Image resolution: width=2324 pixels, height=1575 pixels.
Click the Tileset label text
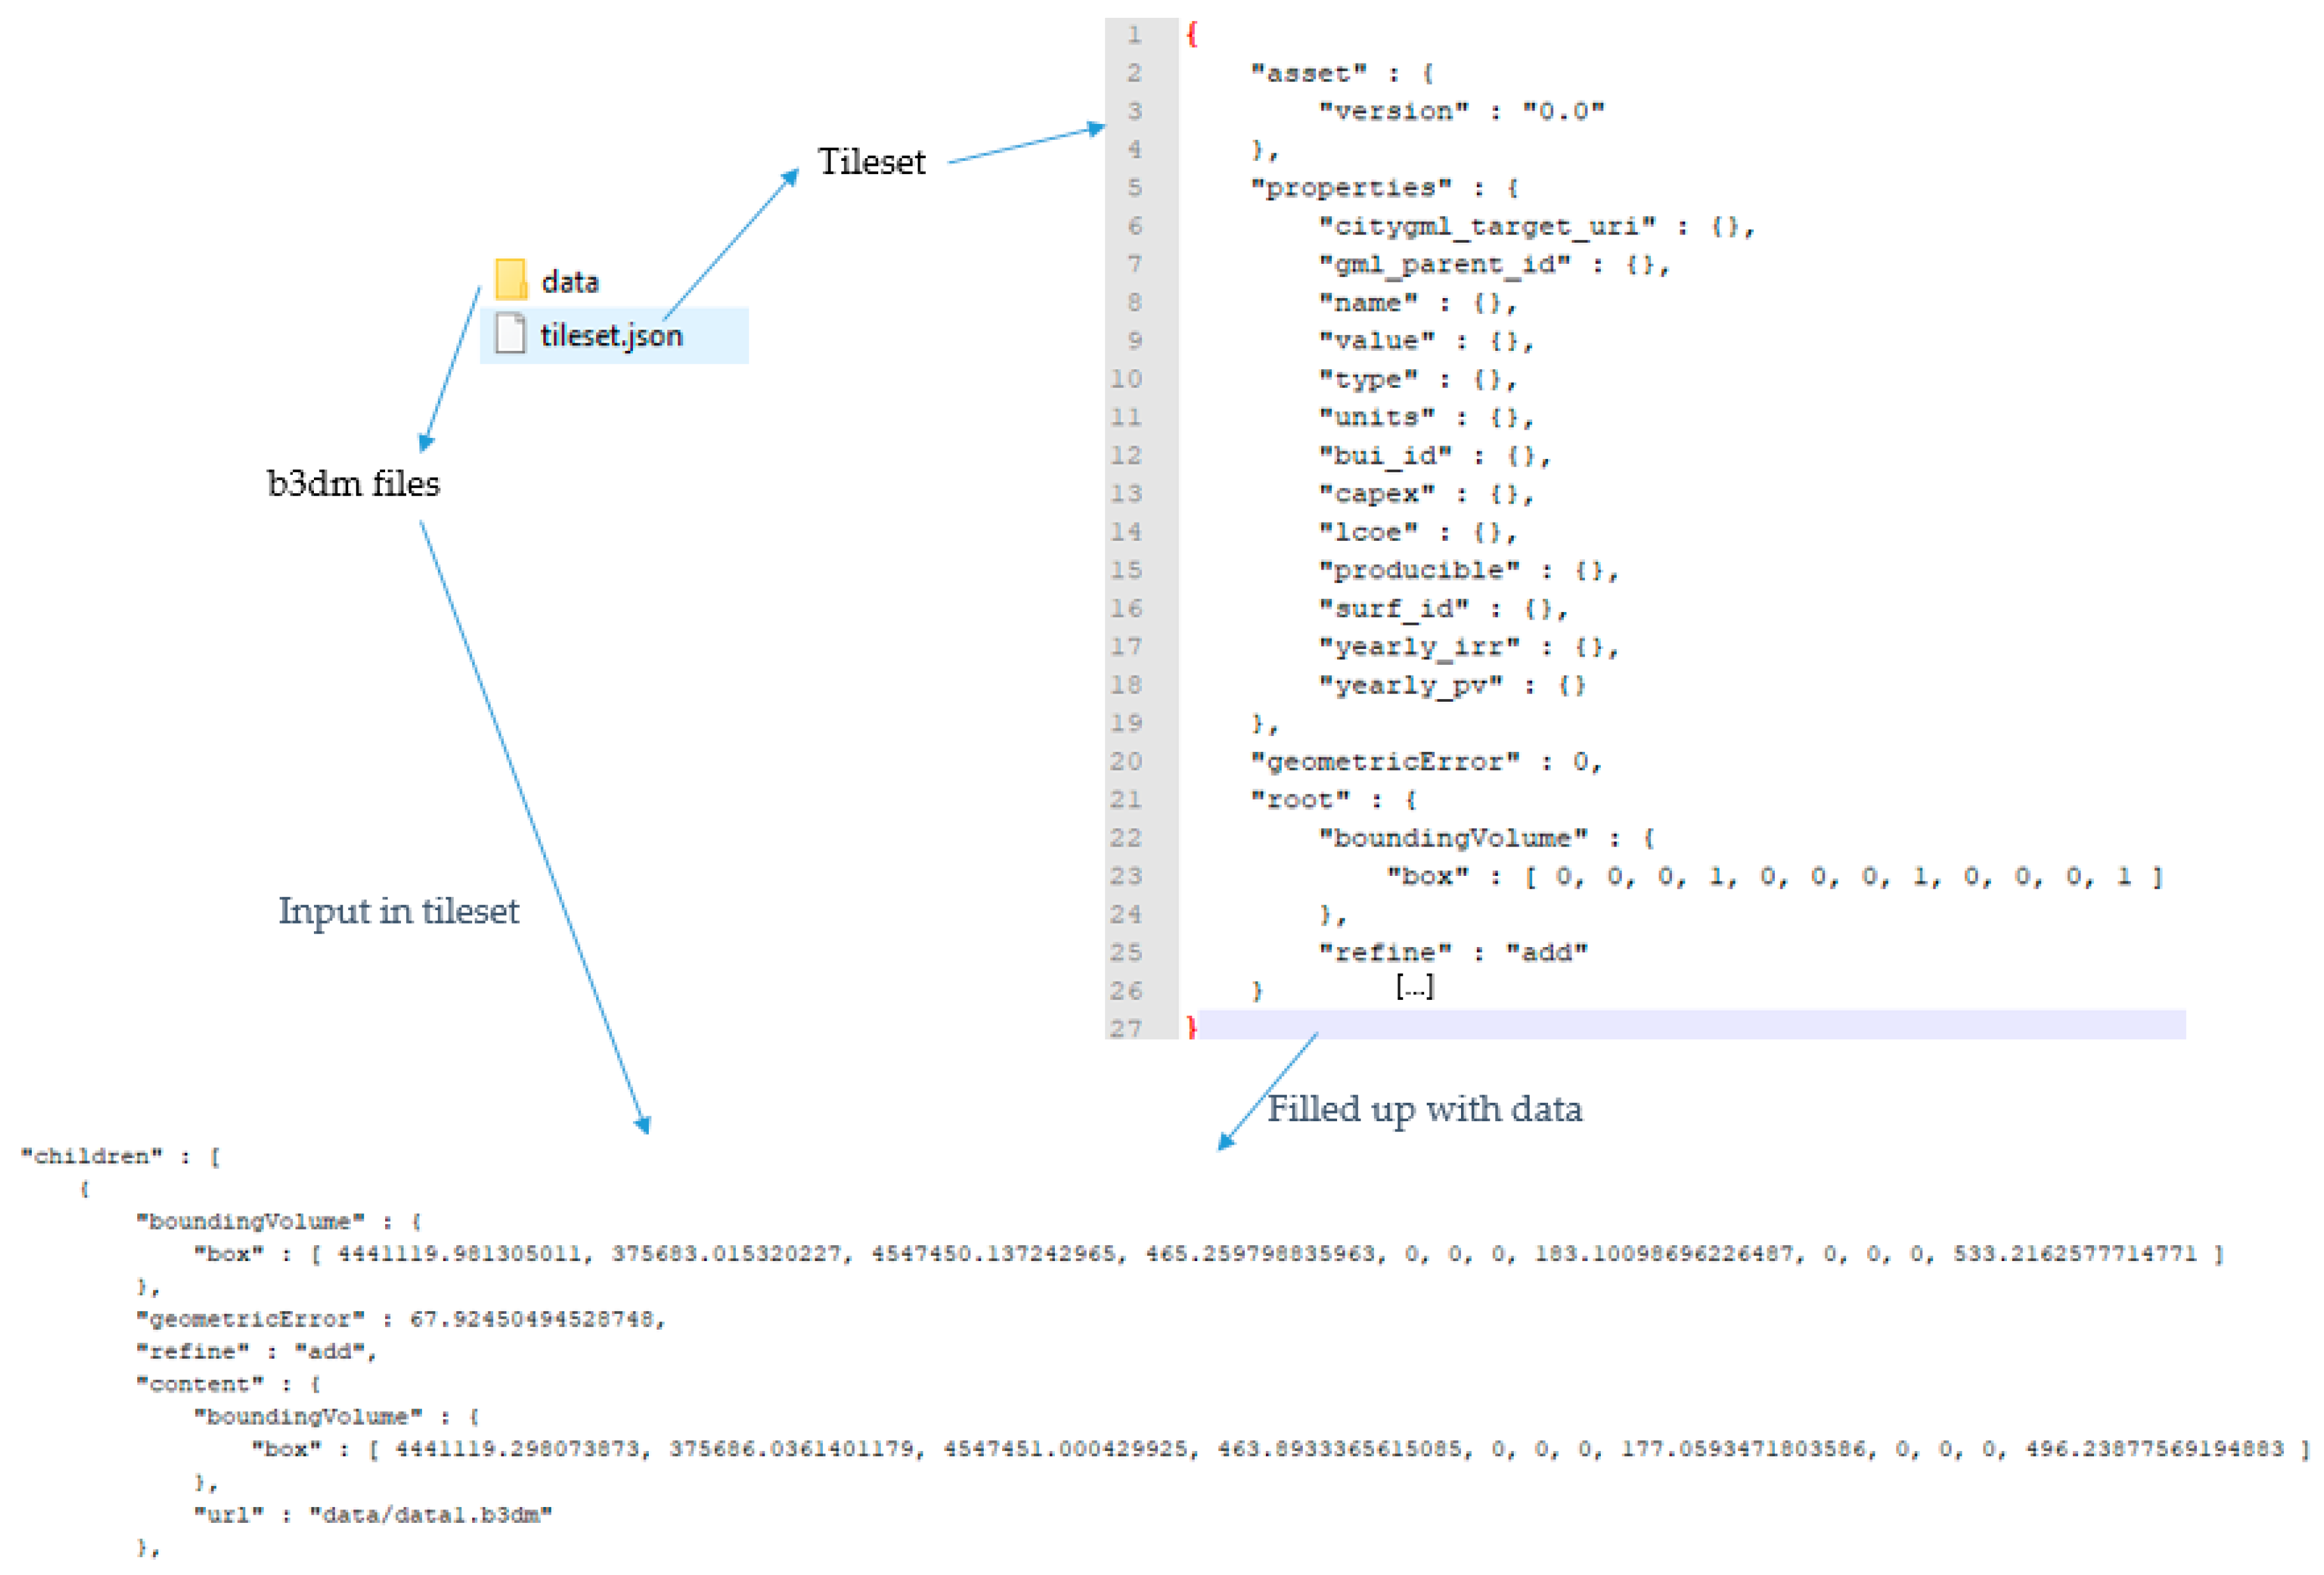[871, 161]
